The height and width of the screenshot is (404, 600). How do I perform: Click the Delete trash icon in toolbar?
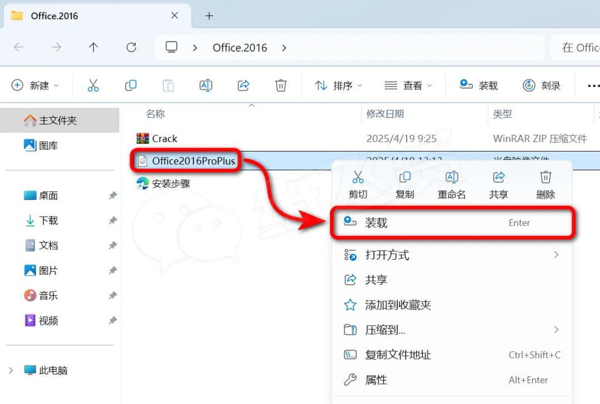click(281, 85)
